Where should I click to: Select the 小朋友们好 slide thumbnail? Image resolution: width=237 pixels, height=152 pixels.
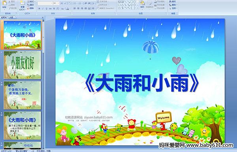pyautogui.click(x=23, y=65)
